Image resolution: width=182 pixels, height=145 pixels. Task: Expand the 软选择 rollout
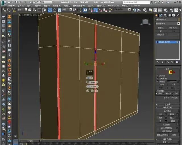point(167,104)
